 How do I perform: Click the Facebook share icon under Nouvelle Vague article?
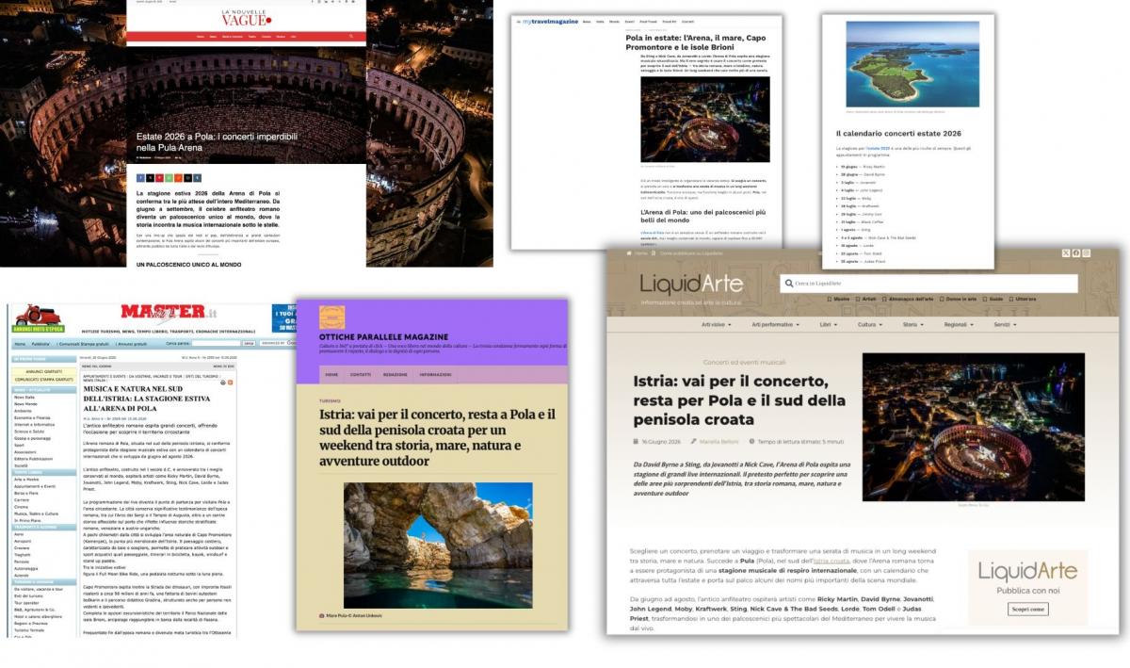[138, 177]
